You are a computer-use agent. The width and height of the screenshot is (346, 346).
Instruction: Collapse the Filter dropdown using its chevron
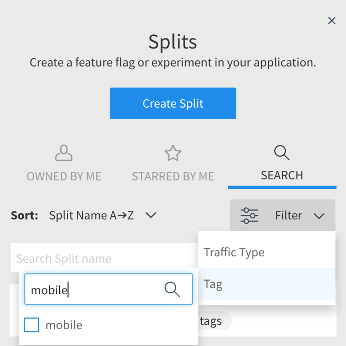pos(319,216)
